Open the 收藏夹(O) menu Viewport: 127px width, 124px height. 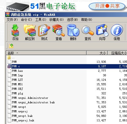tap(57, 20)
